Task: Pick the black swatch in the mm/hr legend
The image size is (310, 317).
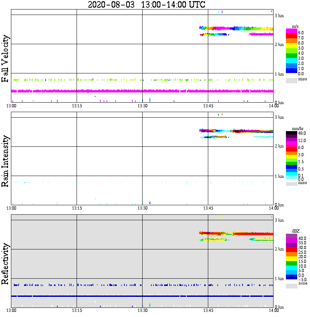Action: coord(291,133)
